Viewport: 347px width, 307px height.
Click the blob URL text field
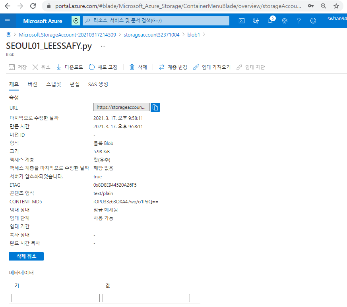click(122, 107)
